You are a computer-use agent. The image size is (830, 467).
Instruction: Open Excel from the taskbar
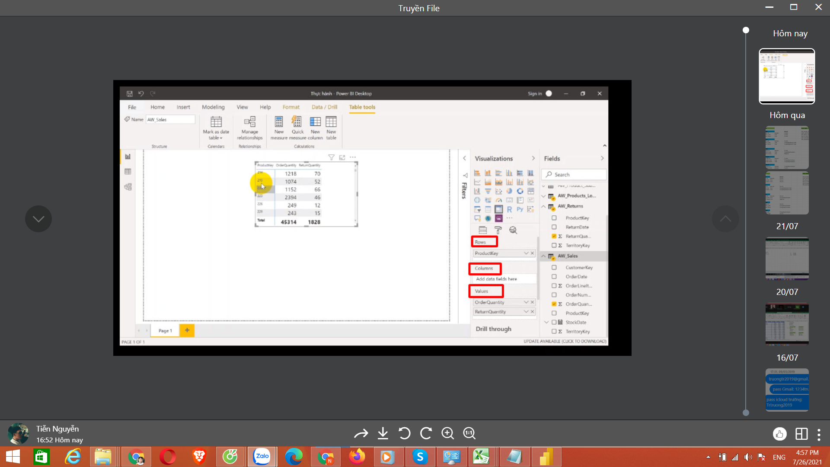[481, 457]
